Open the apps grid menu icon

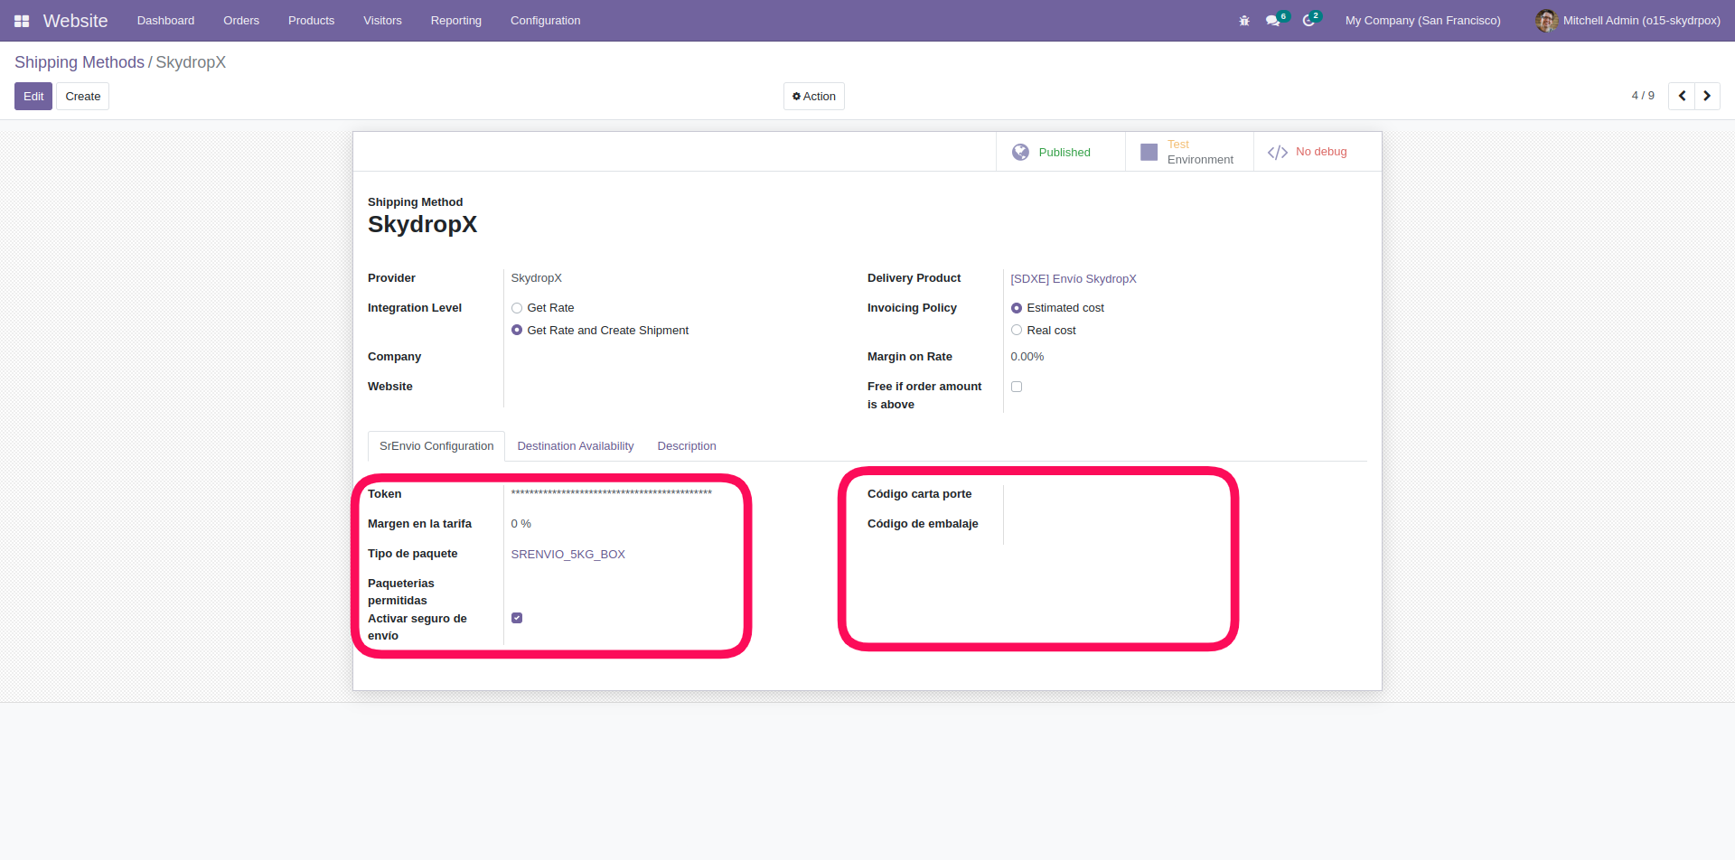tap(22, 21)
